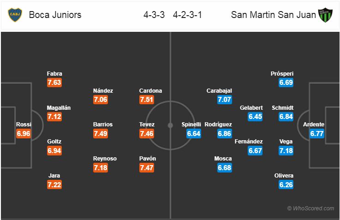Click Barrios's 7.49 rating badge
This screenshot has height=220, width=340.
pos(101,133)
